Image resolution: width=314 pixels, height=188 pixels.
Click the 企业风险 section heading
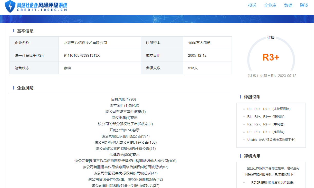25,88
